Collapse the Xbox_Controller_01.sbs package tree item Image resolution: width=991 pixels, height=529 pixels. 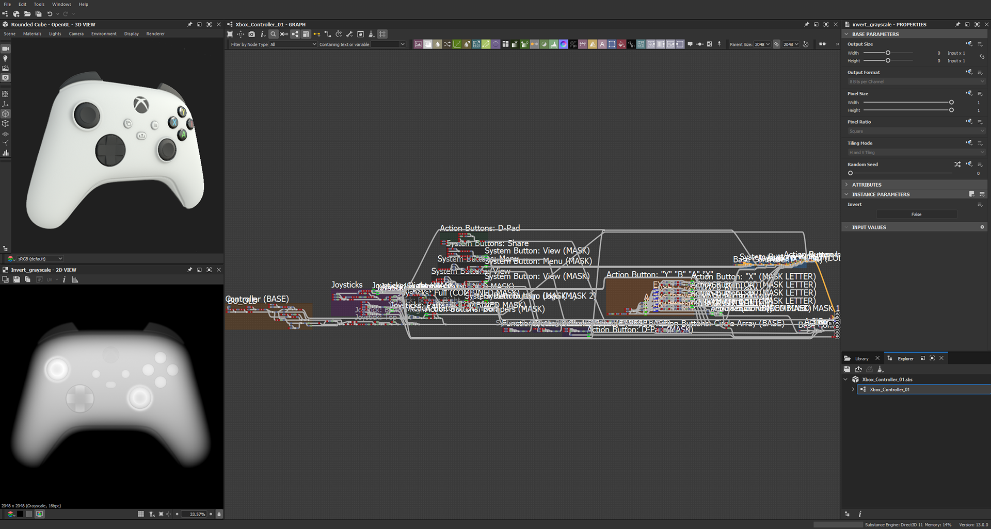pos(845,379)
